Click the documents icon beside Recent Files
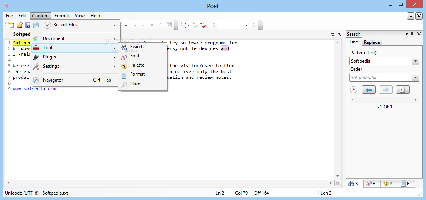Viewport: 426px width, 200px height. pos(36,25)
